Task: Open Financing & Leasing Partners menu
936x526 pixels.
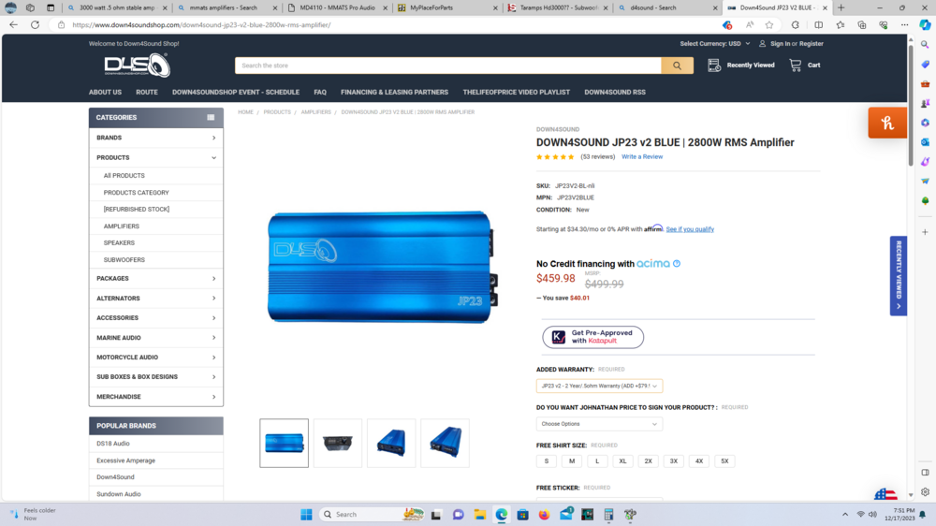Action: click(394, 93)
